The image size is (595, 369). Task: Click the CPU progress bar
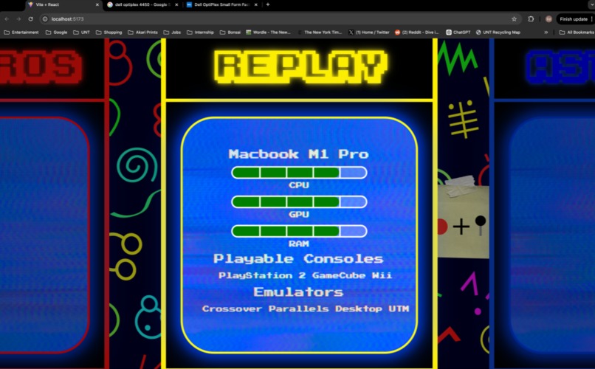point(299,173)
